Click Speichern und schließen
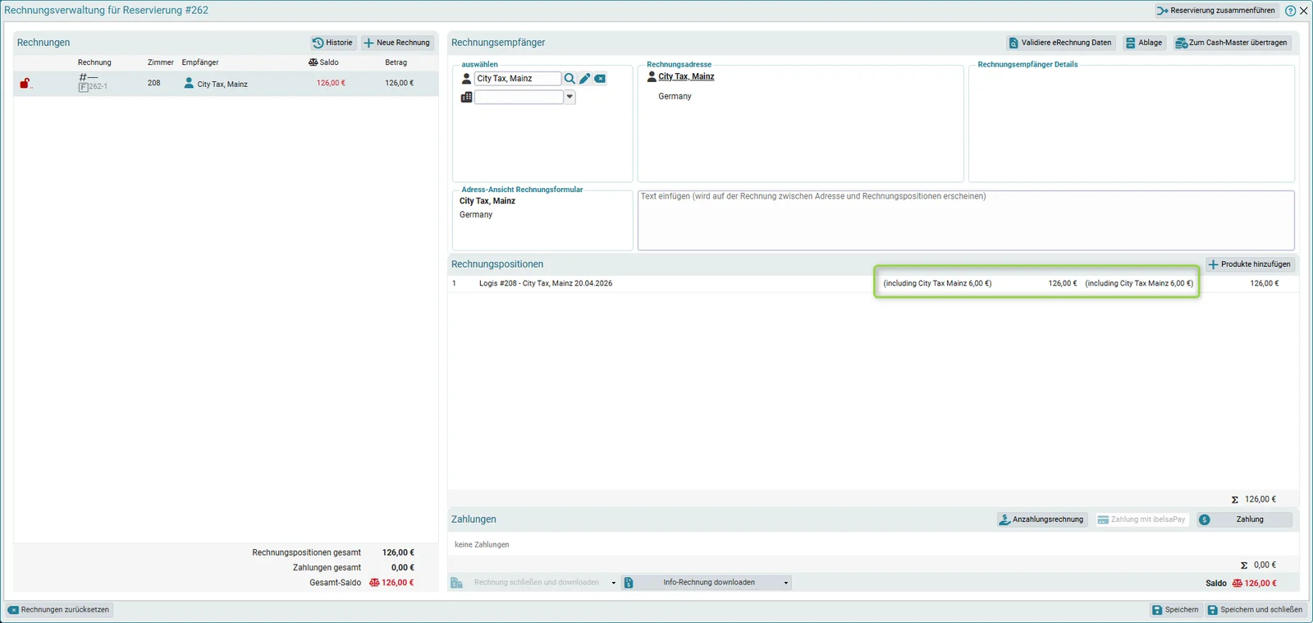 [x=1255, y=610]
